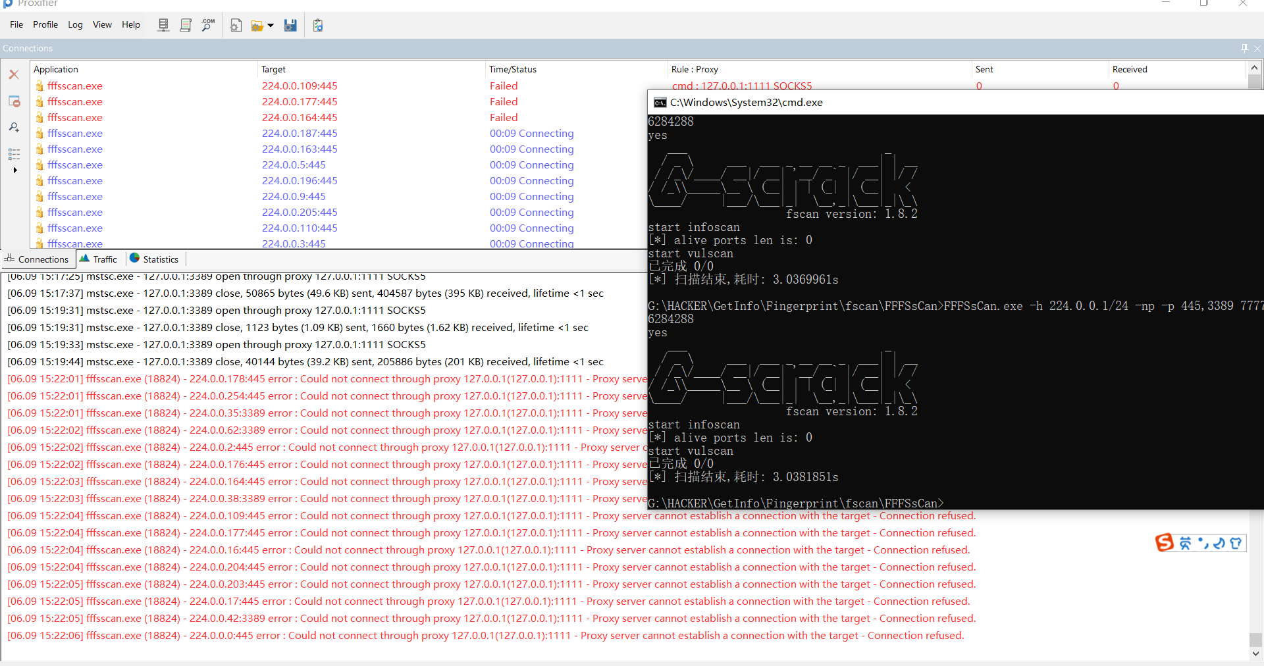Screen dimensions: 1264x666
Task: Click the window with minus sign sidebar icon
Action: tap(14, 101)
